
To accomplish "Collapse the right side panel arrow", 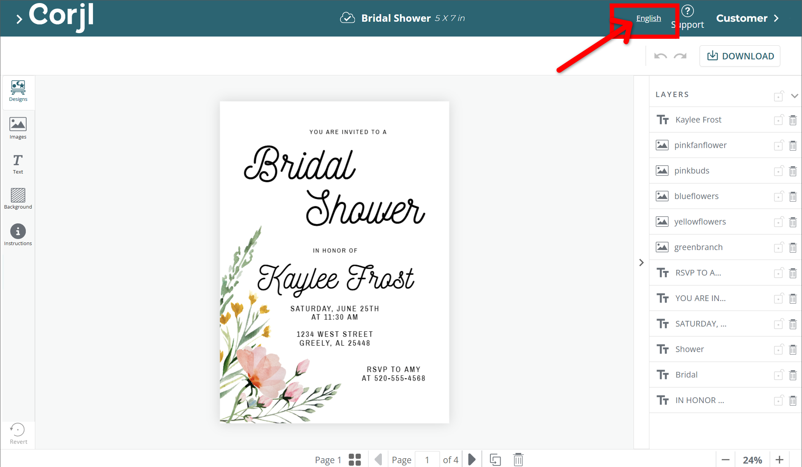I will [x=641, y=263].
